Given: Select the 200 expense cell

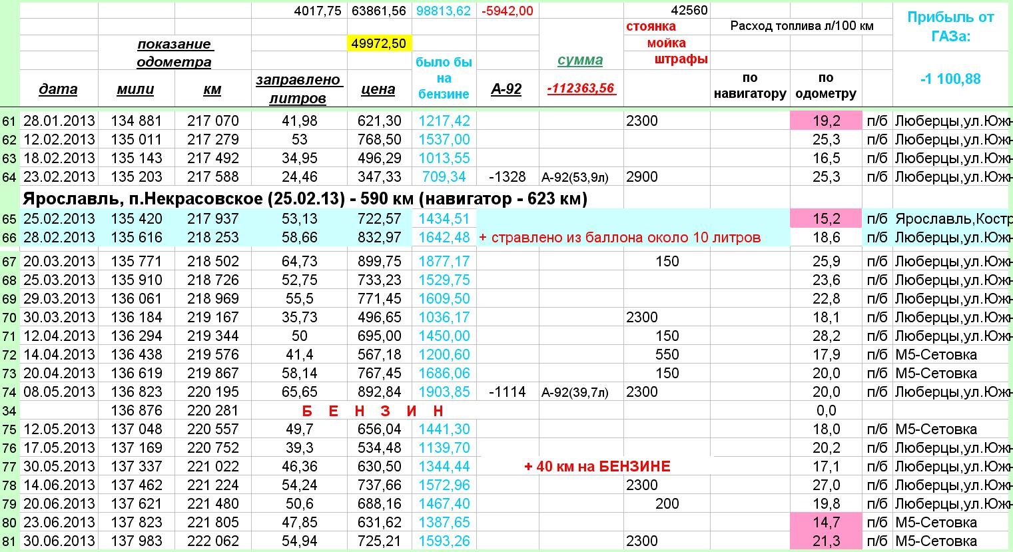Looking at the screenshot, I should (x=667, y=503).
